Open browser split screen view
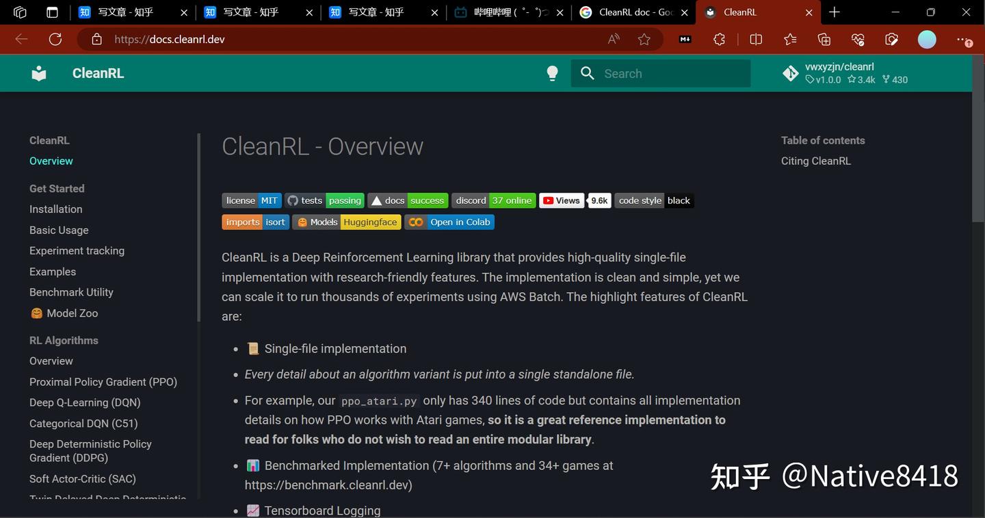 pyautogui.click(x=755, y=39)
